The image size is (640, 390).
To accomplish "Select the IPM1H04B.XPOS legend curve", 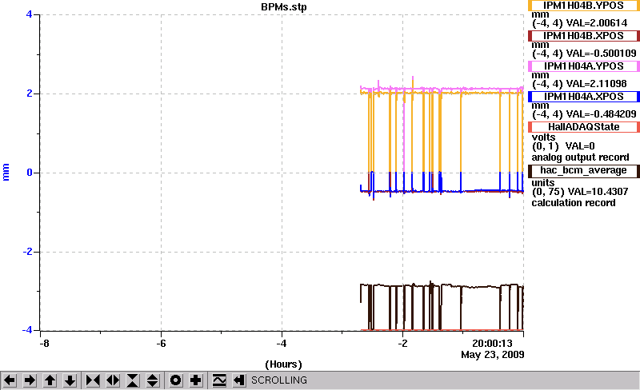I will coord(584,36).
